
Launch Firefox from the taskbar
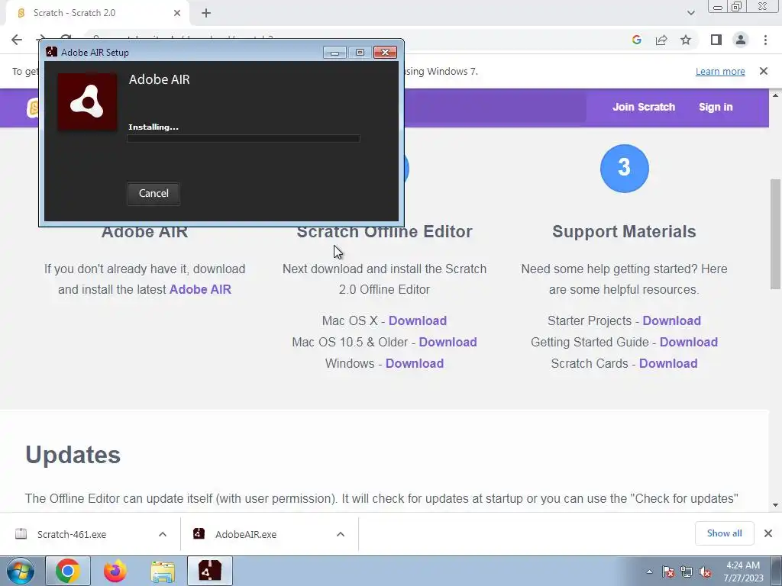click(115, 571)
